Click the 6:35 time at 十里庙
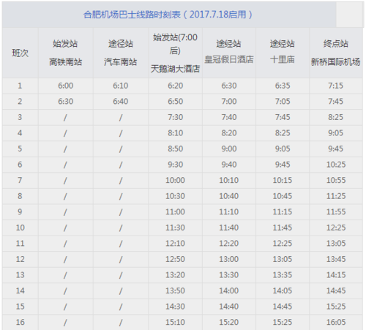366x330 pixels. [x=283, y=86]
